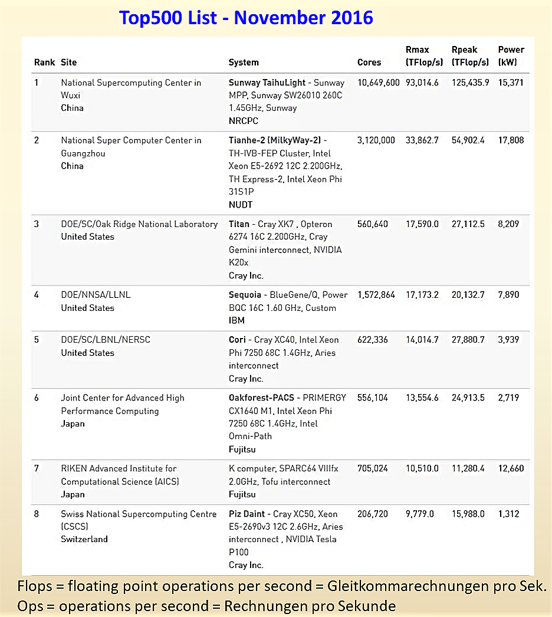Click the Cores column header

click(369, 62)
